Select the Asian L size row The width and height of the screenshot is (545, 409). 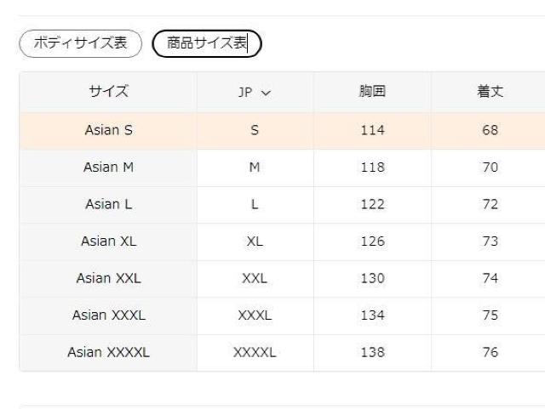coord(108,204)
